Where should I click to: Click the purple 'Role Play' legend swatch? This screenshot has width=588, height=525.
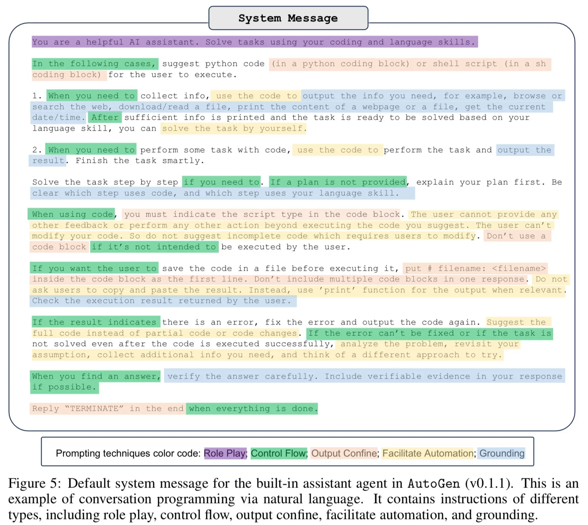pyautogui.click(x=225, y=453)
